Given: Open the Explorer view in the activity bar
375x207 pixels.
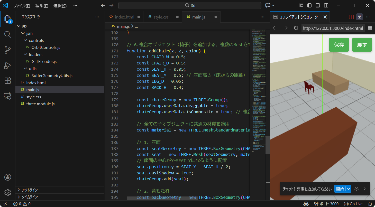Looking at the screenshot, I should point(7,19).
